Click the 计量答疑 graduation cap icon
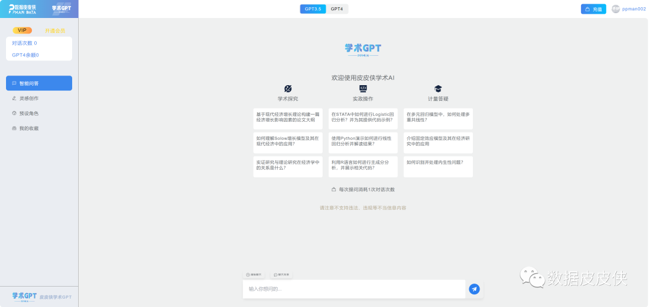649x307 pixels. [x=438, y=89]
